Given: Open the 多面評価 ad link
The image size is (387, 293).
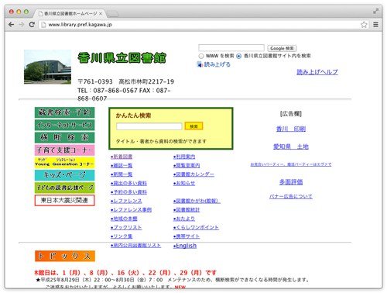Looking at the screenshot, I should (x=291, y=182).
